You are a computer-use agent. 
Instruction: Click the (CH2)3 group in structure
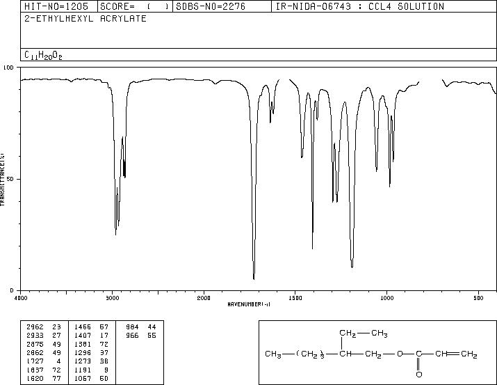click(310, 354)
